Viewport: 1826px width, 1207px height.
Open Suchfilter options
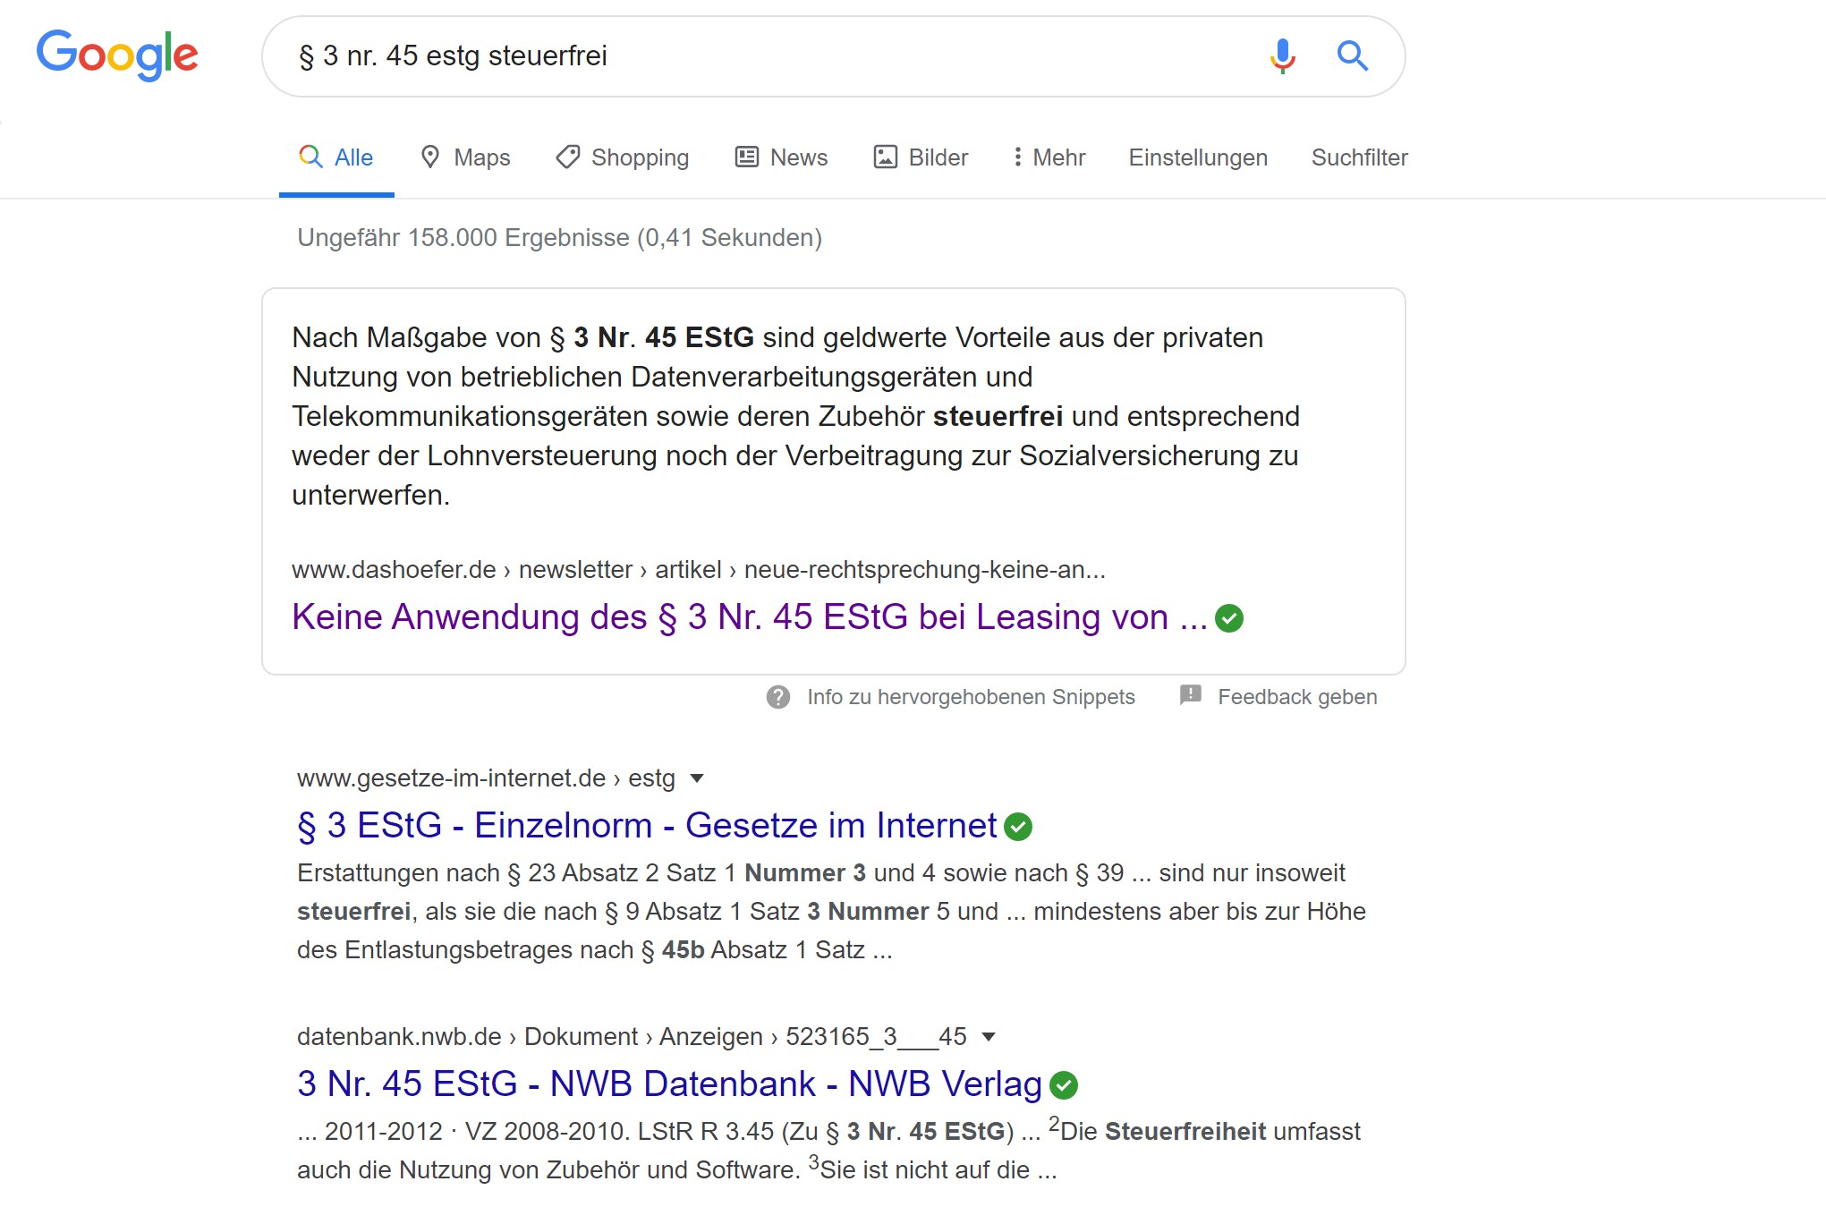click(x=1359, y=157)
